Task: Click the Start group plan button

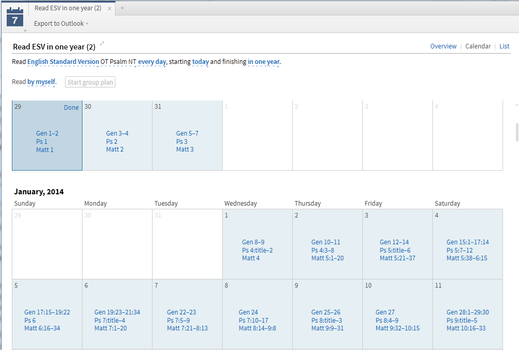Action: coord(90,82)
